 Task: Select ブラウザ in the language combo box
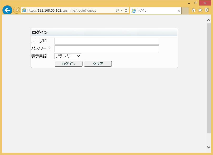[x=66, y=56]
